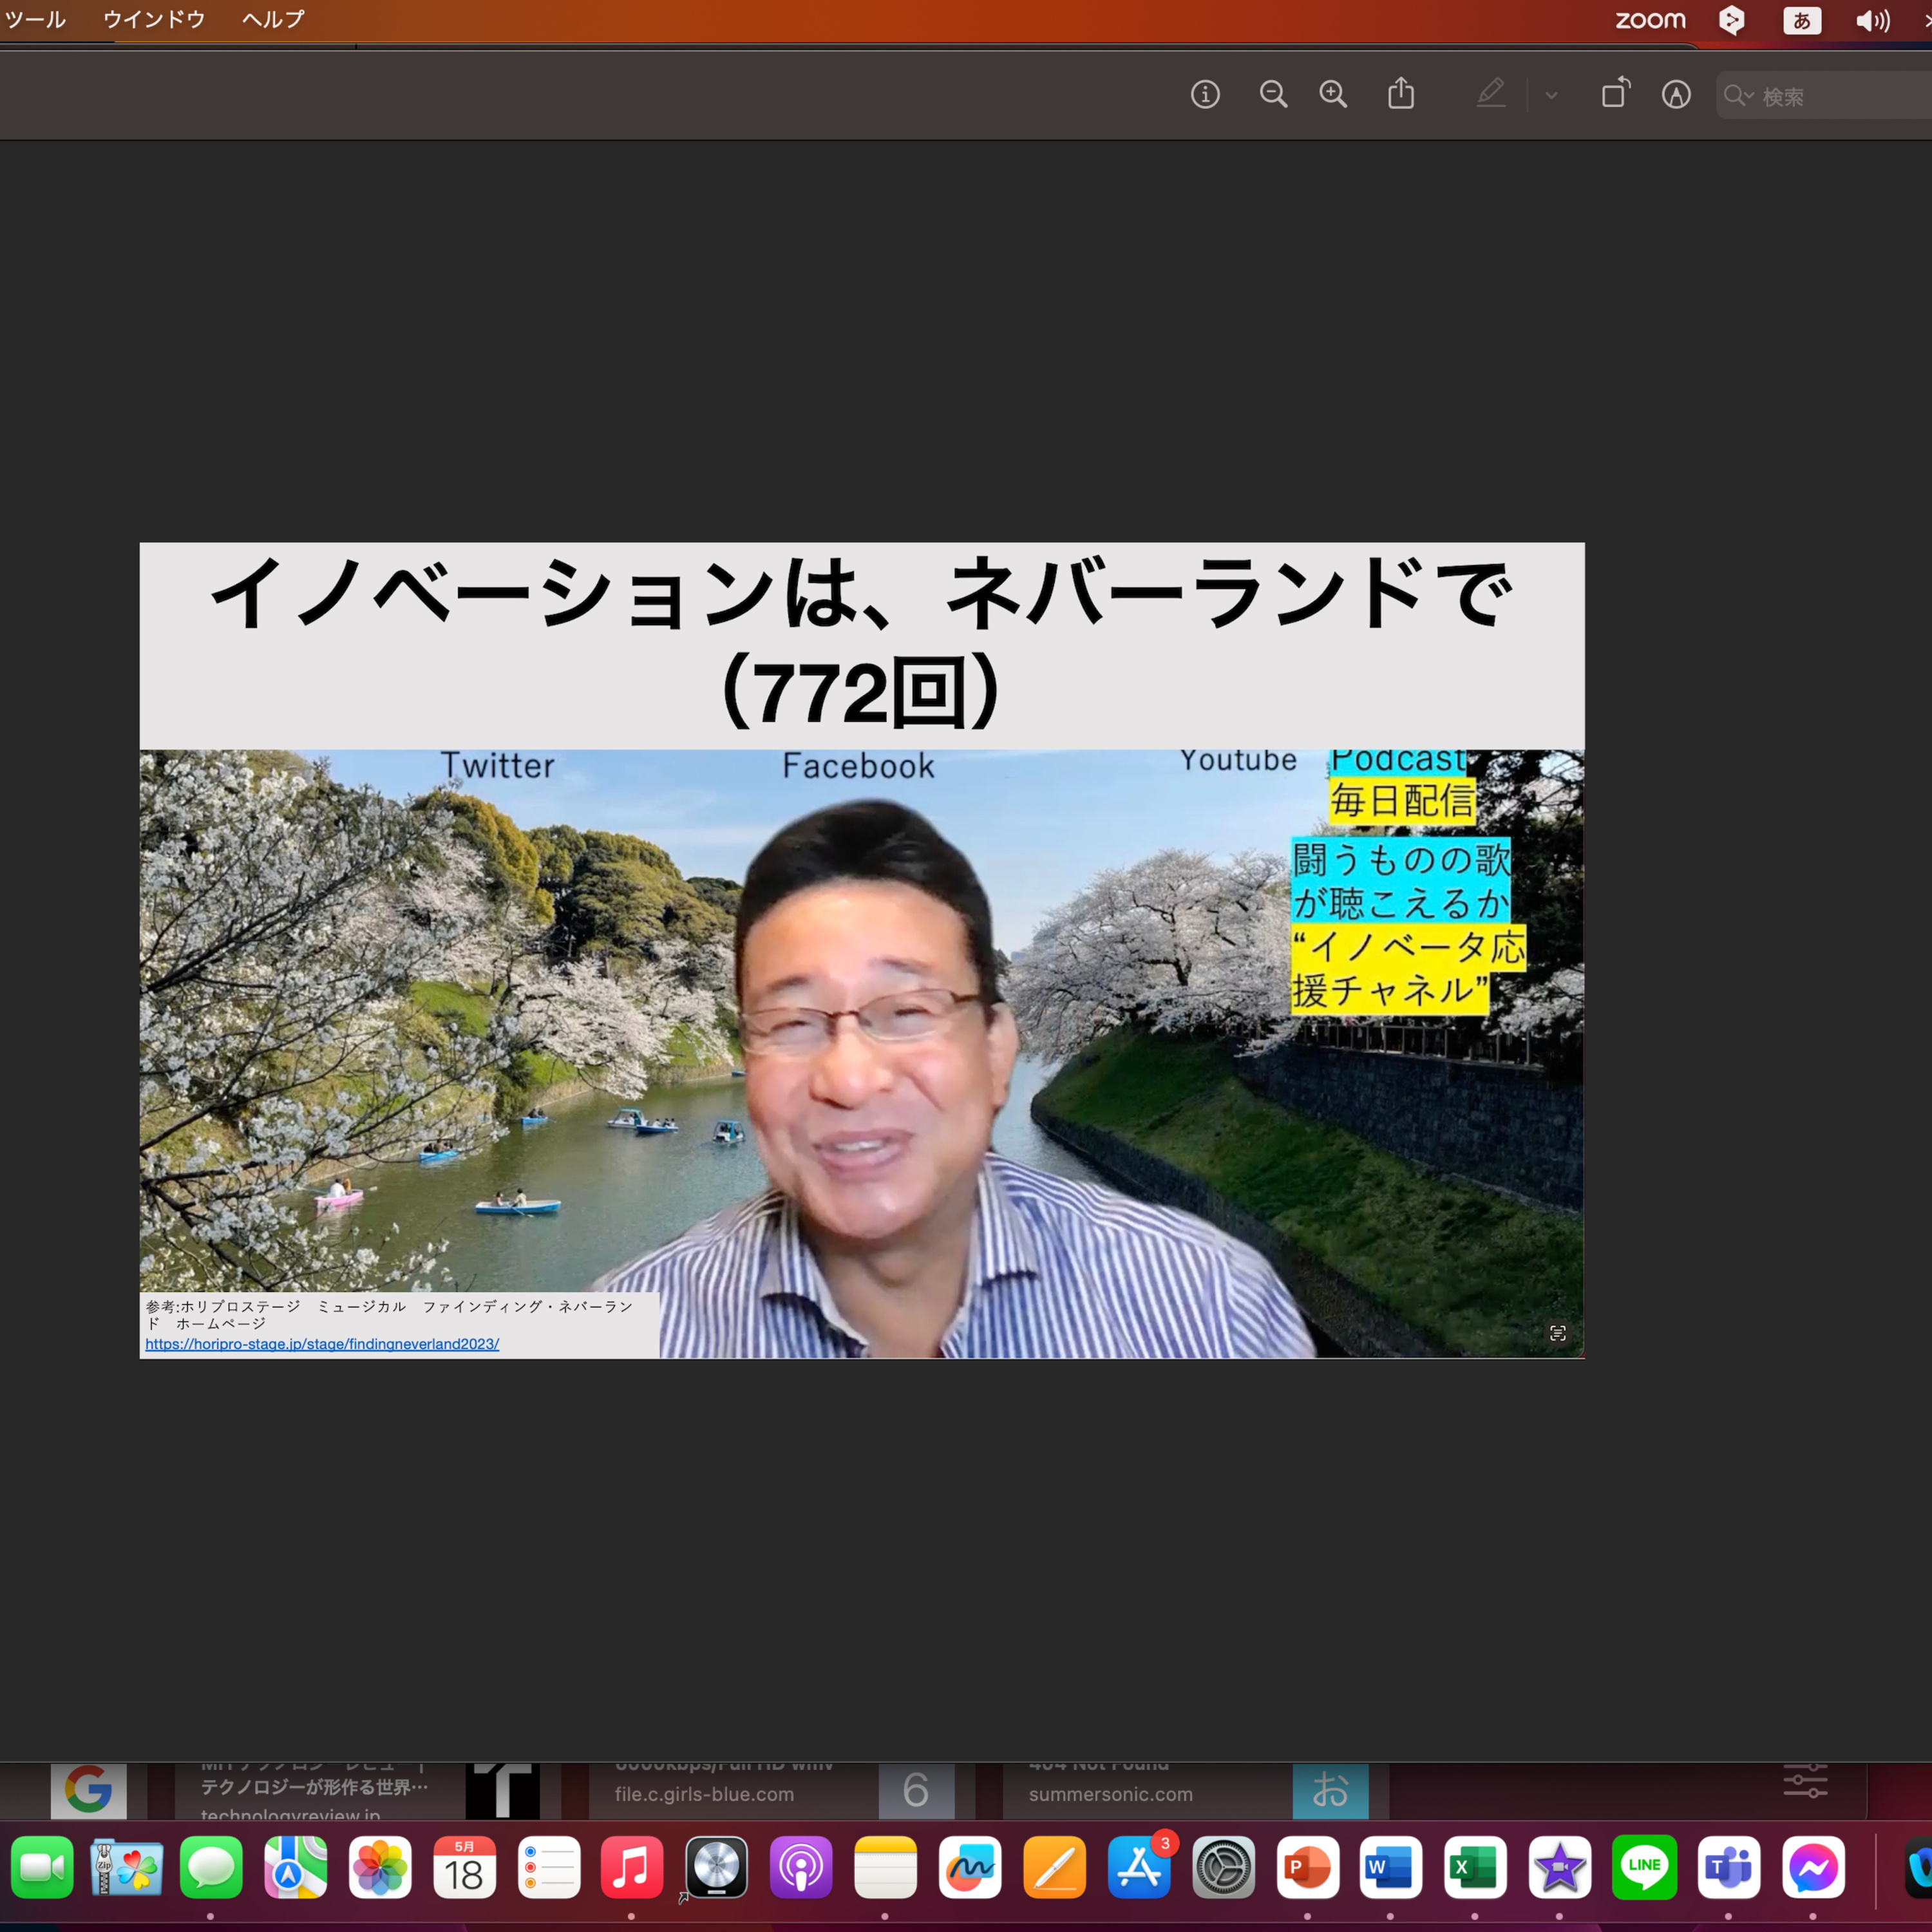
Task: Open the ヘルプ menu
Action: coord(273,19)
